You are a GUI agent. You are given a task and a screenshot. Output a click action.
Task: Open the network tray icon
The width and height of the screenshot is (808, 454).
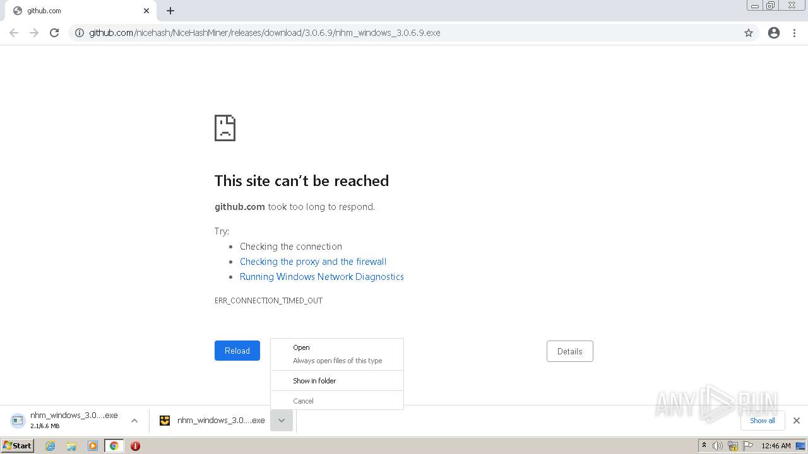(x=733, y=446)
